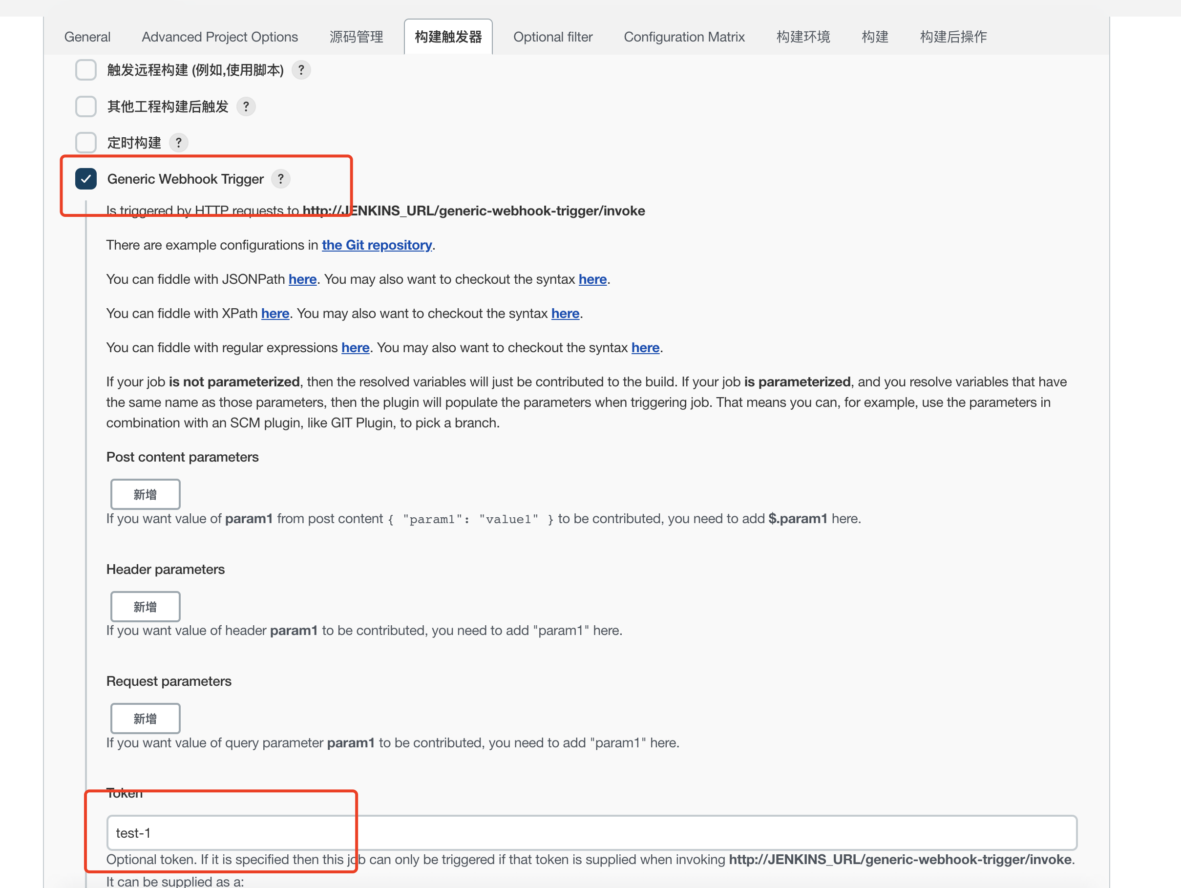Open Advanced Project Options tab

coord(219,37)
